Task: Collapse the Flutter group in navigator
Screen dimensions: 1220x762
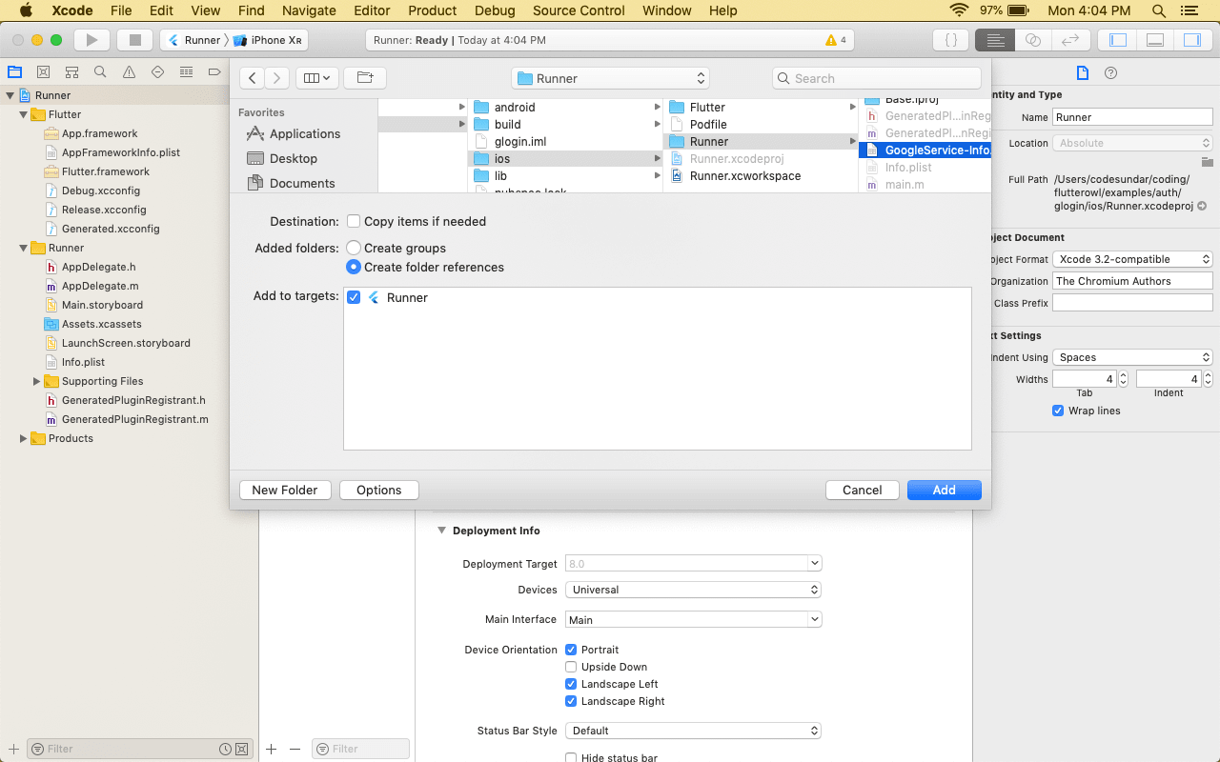Action: 23,114
